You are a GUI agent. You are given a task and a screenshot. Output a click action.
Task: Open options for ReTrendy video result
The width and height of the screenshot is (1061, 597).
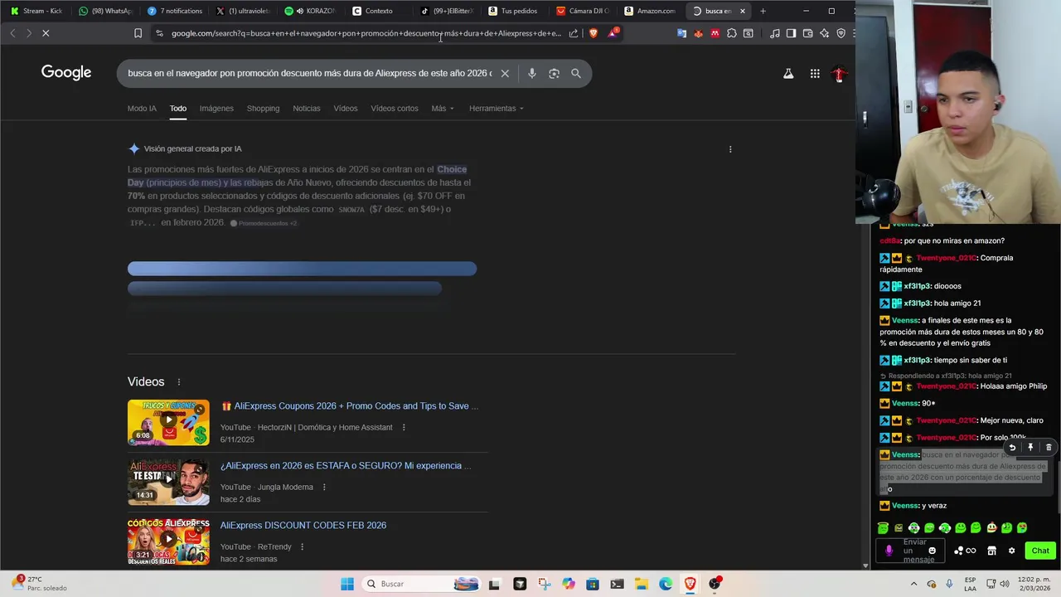(x=302, y=547)
